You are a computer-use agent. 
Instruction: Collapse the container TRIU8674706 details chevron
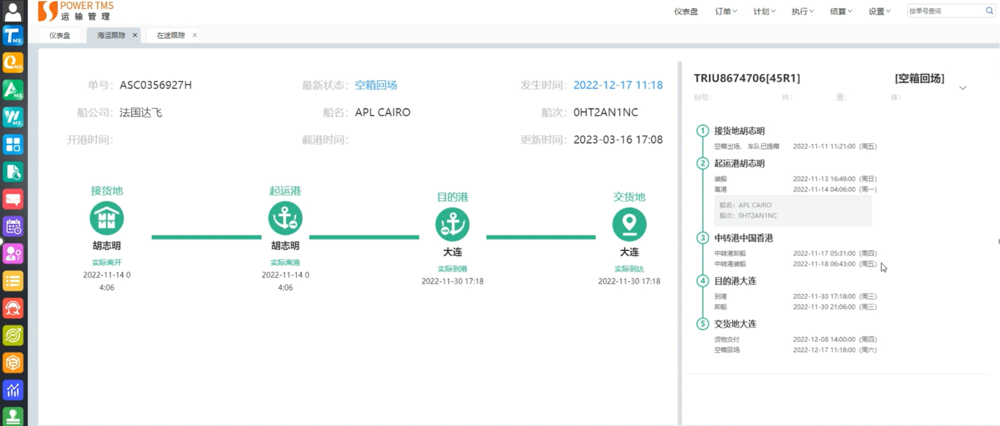(962, 88)
